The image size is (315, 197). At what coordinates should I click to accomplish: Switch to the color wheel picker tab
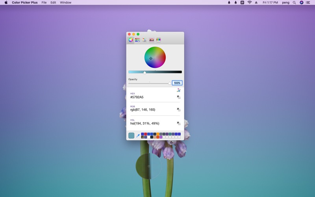(131, 40)
